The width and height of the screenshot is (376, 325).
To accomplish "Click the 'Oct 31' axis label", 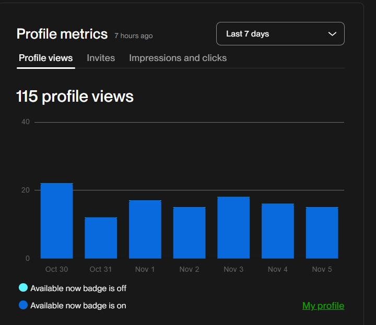I will point(101,269).
